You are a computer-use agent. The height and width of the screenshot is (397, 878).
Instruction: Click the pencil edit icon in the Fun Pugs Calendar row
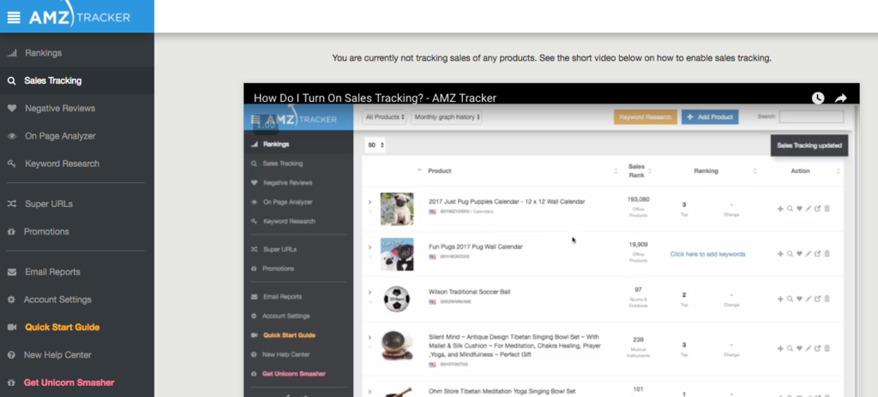coord(808,254)
